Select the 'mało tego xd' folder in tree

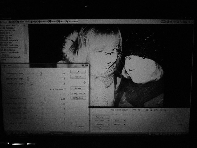point(10,57)
